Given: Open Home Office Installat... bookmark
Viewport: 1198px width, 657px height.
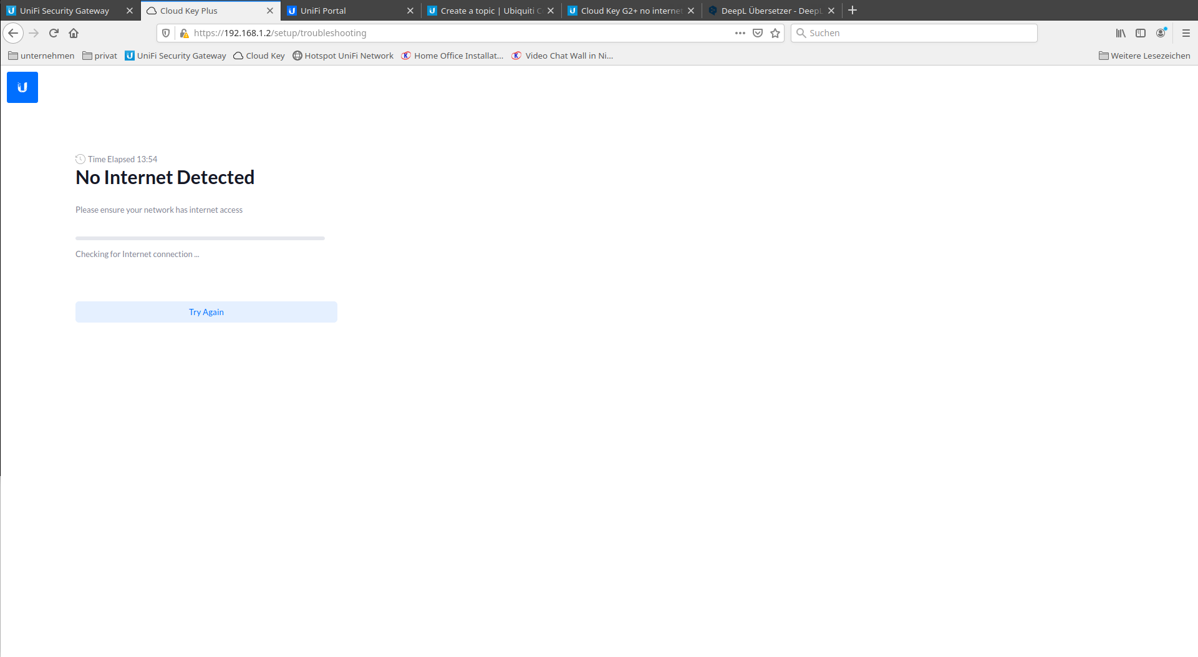Looking at the screenshot, I should coord(452,56).
